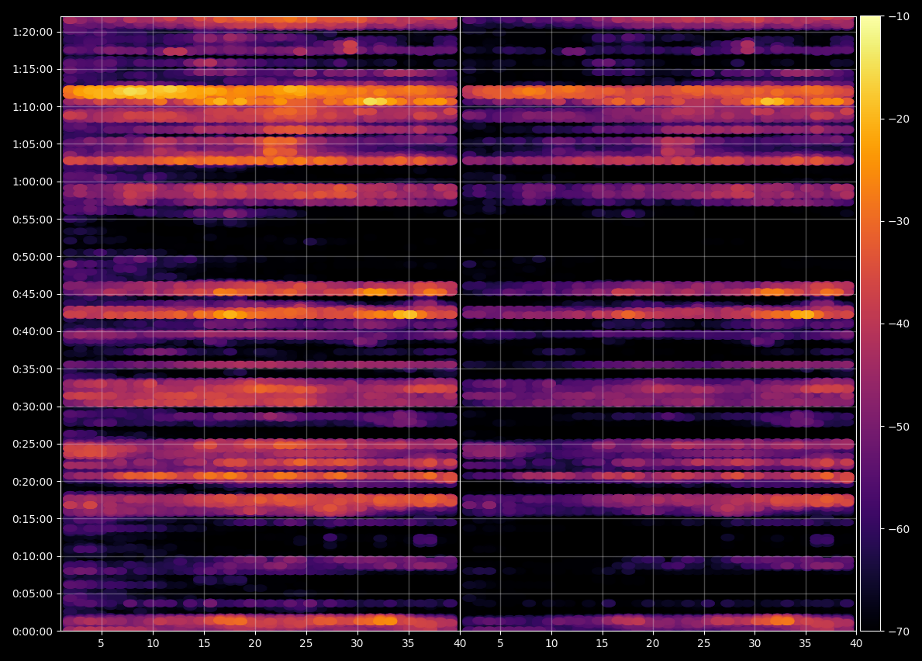Click x-axis label 5 under left heatmap
Viewport: 922px width, 661px height.
101,643
